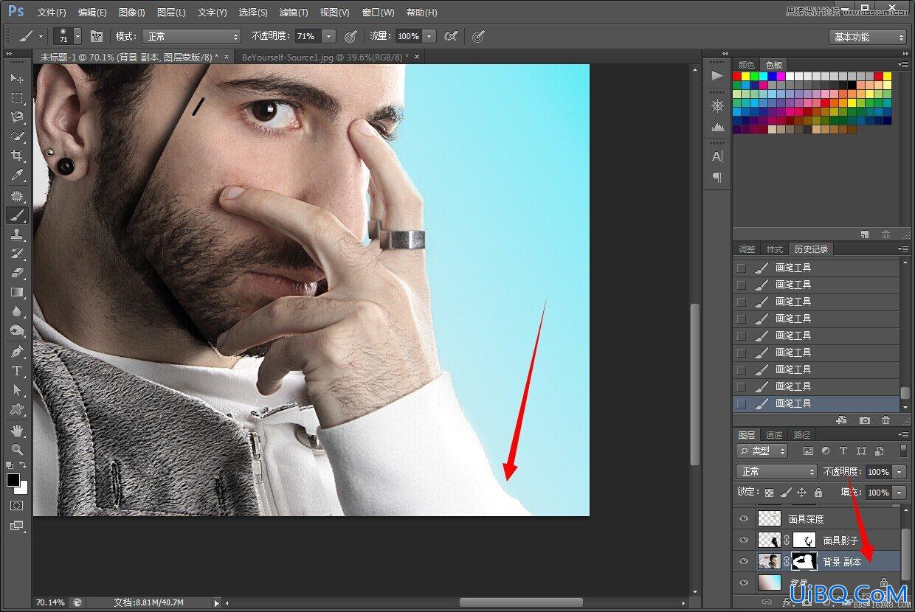Select the Blur tool
This screenshot has width=915, height=612.
coord(17,311)
